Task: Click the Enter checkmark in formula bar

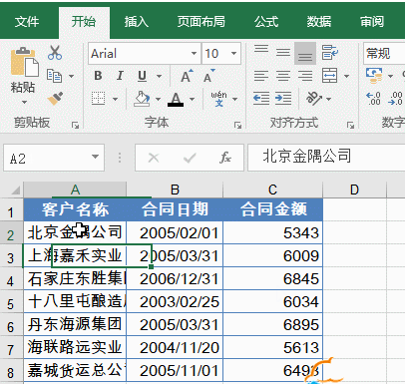Action: [x=190, y=158]
